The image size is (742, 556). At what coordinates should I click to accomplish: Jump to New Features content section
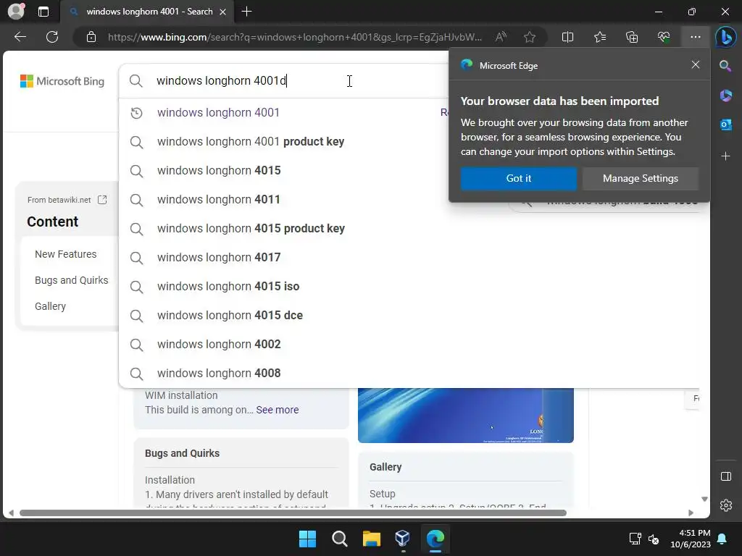coord(65,254)
